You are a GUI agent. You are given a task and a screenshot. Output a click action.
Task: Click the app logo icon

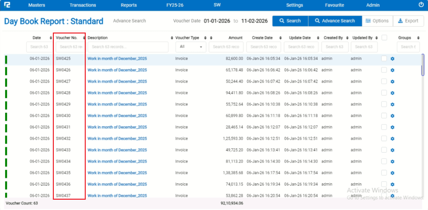pyautogui.click(x=7, y=5)
